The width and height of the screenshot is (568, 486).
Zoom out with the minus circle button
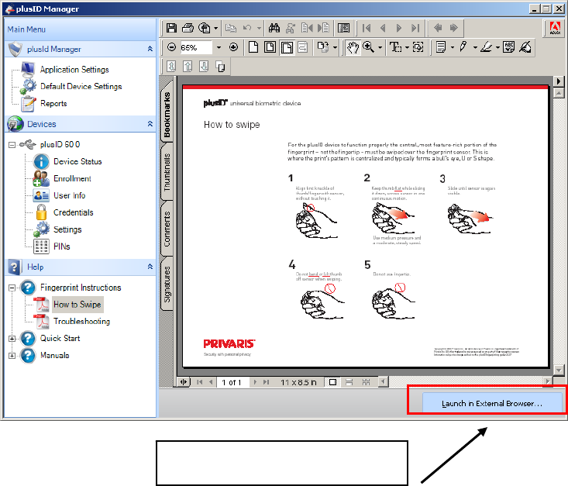pos(172,47)
